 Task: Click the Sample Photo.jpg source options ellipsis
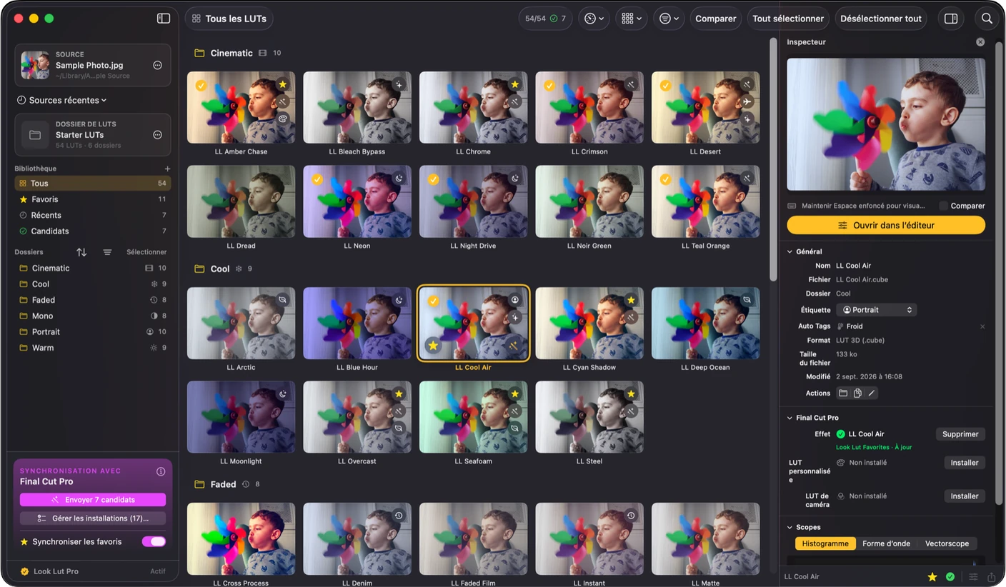158,65
